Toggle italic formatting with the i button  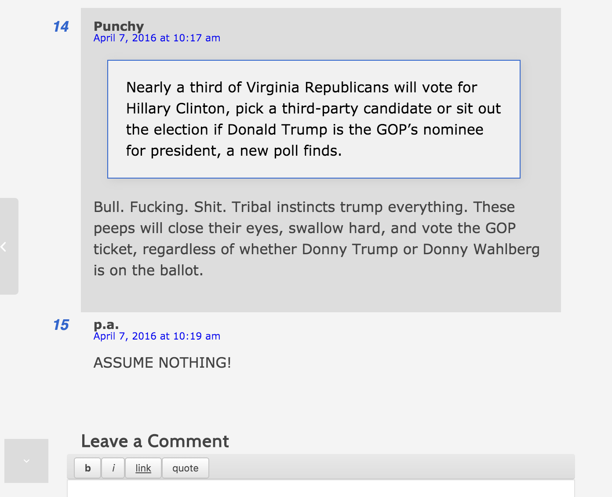coord(113,468)
